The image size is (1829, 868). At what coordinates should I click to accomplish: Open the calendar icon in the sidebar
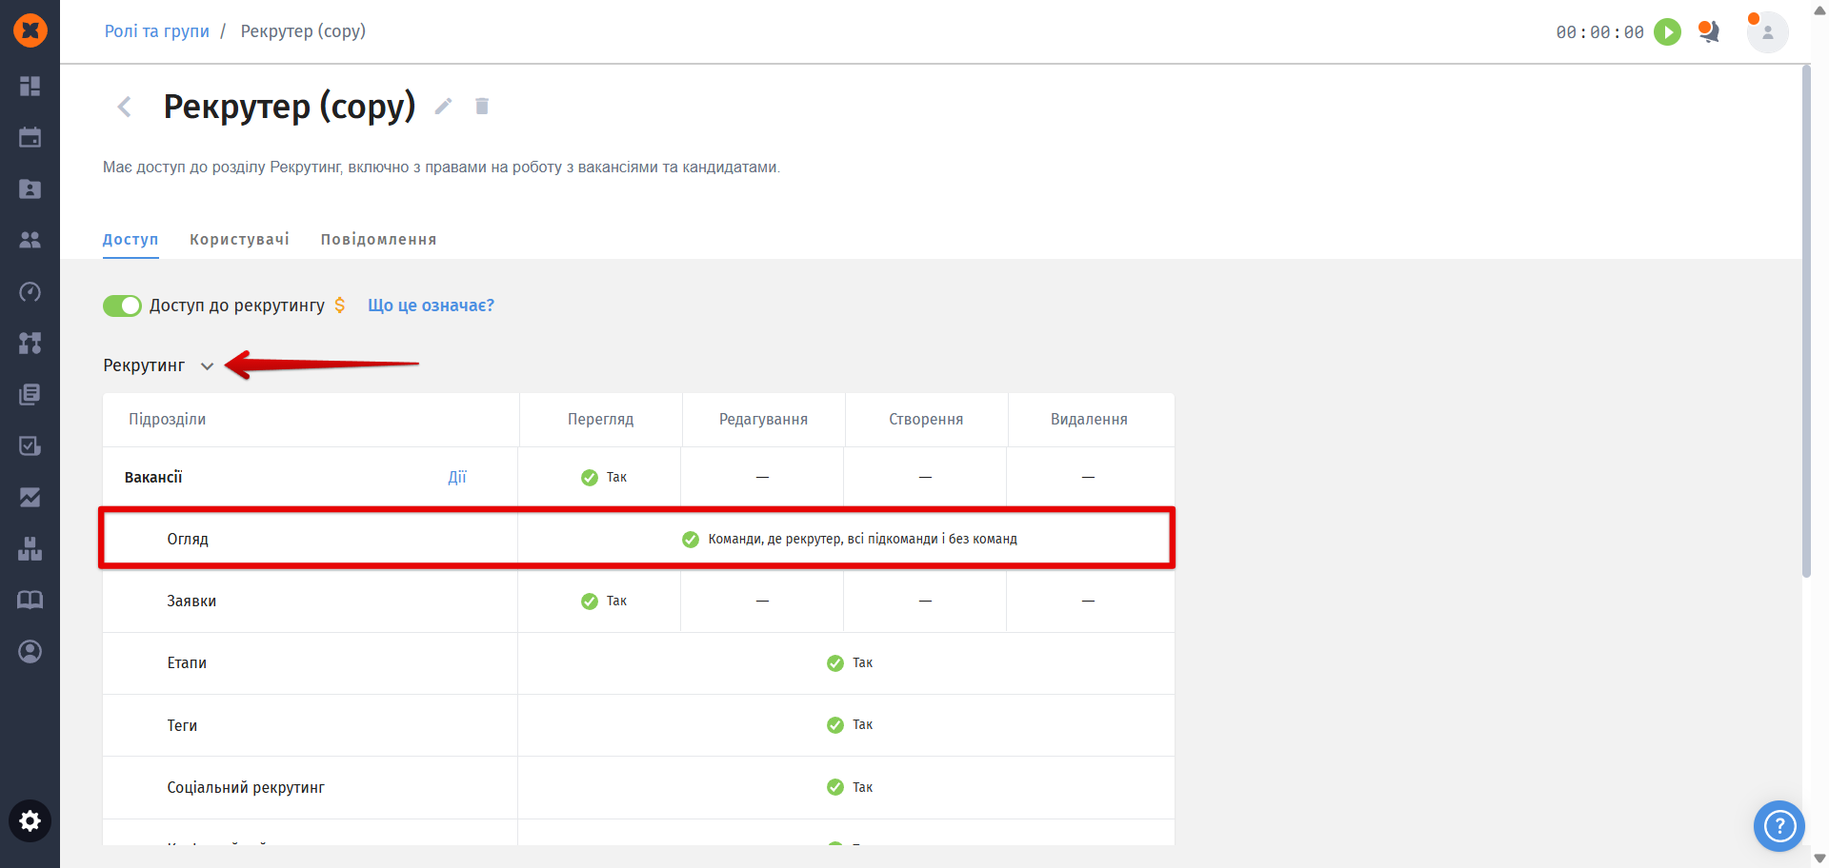tap(30, 138)
